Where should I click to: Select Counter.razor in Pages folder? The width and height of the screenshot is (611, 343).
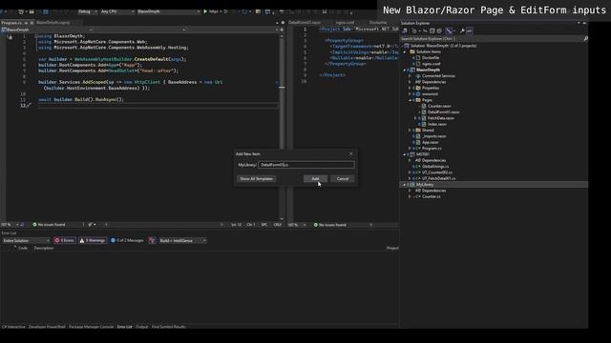[x=439, y=106]
